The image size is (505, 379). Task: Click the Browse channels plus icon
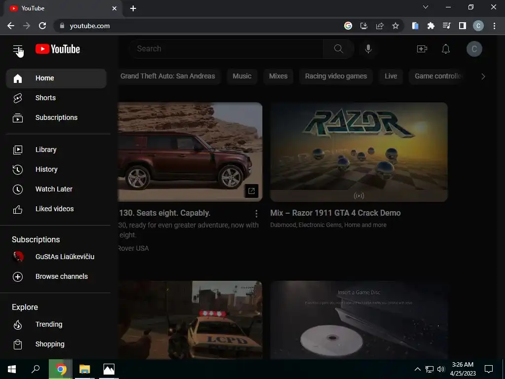click(x=18, y=276)
